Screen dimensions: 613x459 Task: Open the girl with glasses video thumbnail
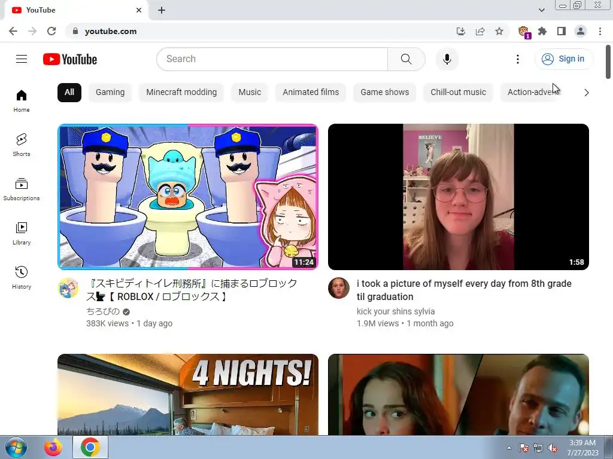tap(458, 197)
